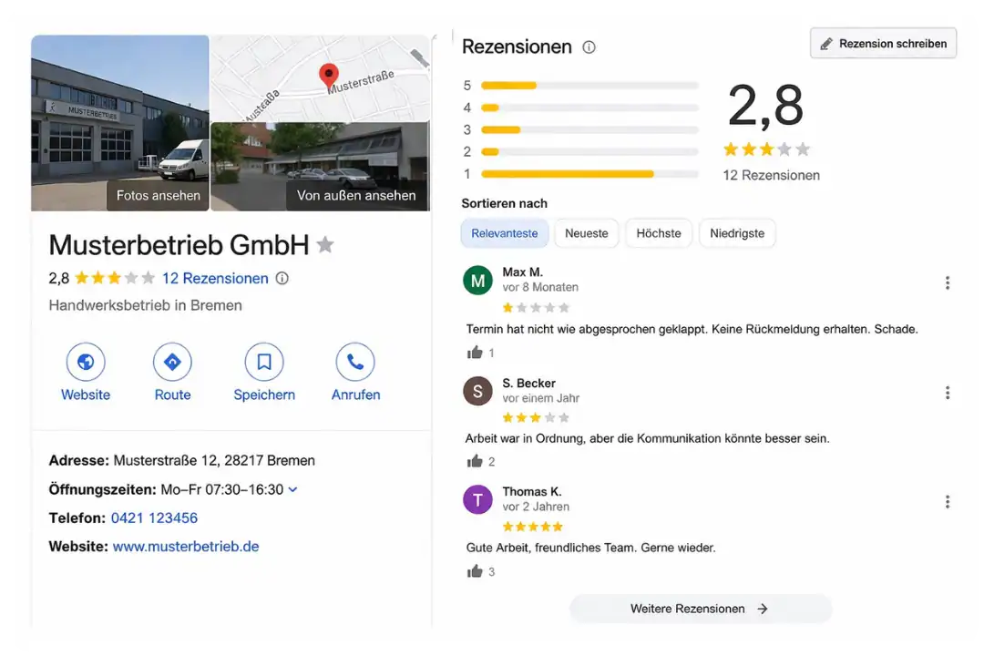Click reviewer name Max M.
This screenshot has height=656, width=984.
click(x=522, y=272)
